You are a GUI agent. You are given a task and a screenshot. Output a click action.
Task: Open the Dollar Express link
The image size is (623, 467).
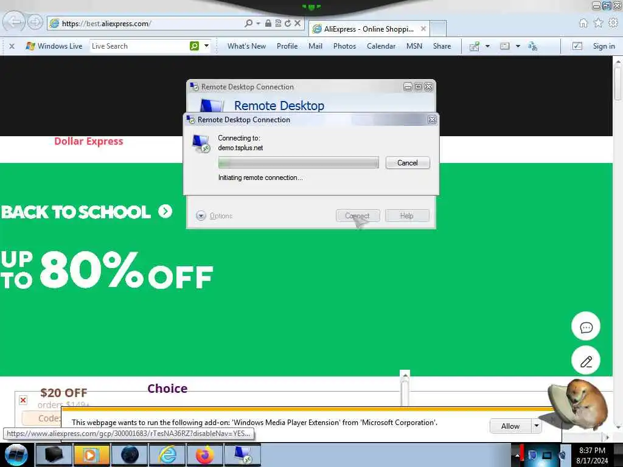pos(89,141)
